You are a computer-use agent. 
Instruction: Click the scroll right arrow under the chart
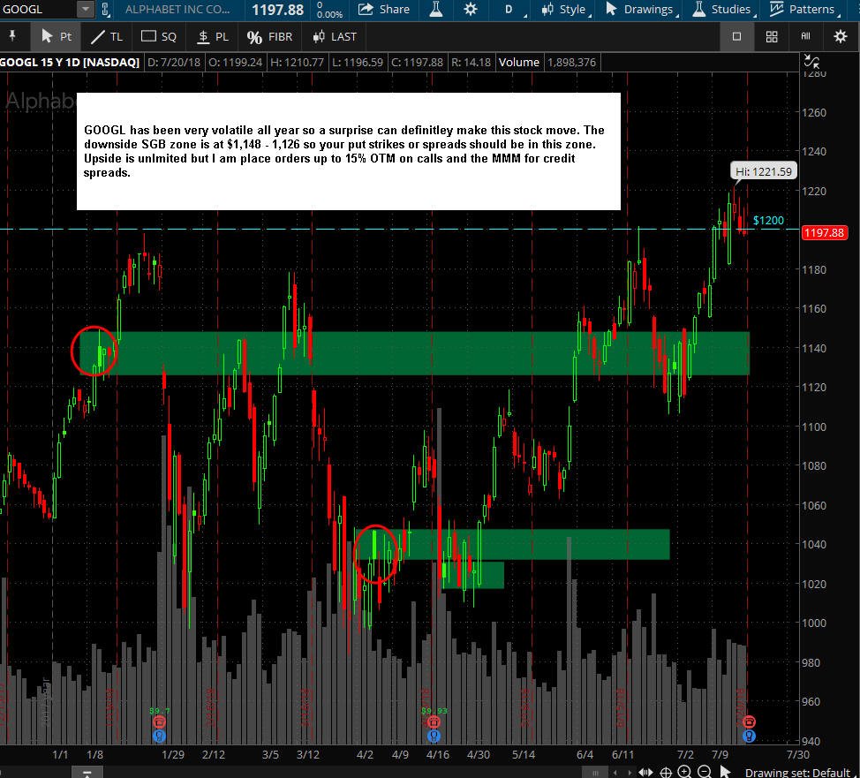[629, 772]
